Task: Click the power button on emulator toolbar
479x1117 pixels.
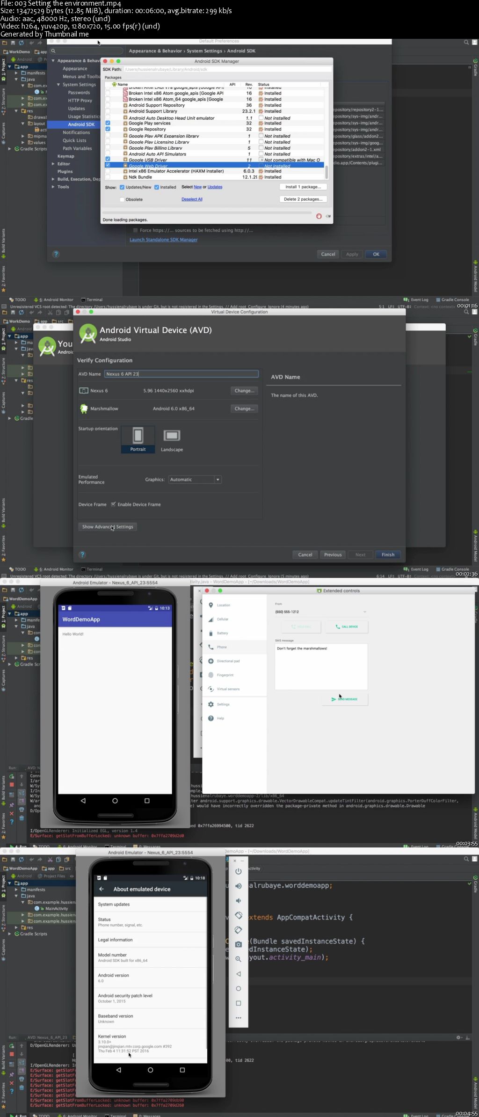Action: (238, 871)
